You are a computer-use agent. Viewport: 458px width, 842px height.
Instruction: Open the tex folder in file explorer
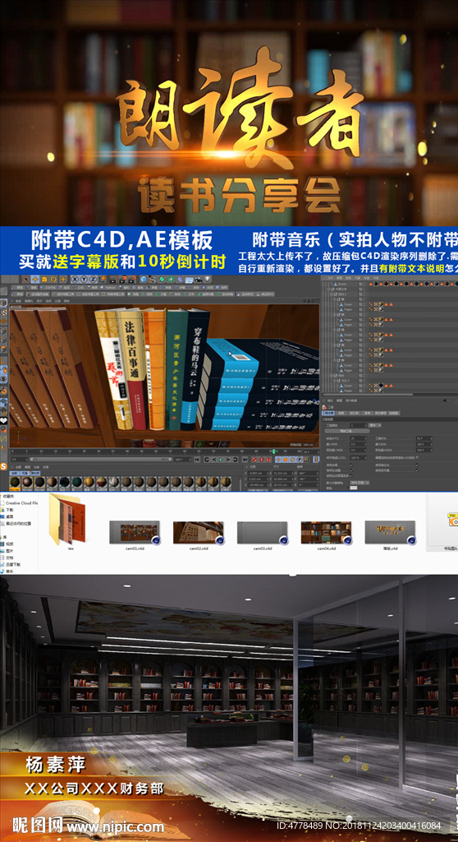pos(67,520)
